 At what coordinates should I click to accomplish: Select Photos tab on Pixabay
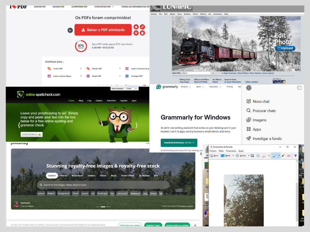click(x=64, y=176)
